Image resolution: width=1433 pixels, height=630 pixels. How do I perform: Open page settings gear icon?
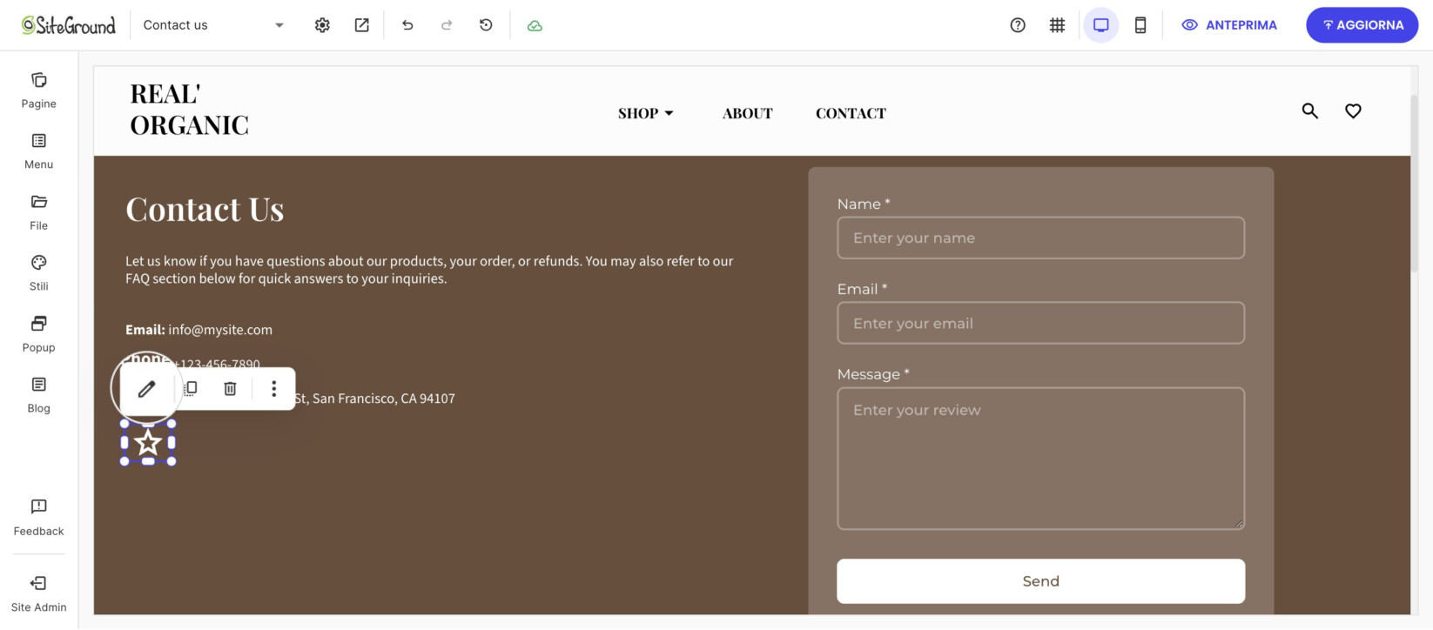(322, 25)
